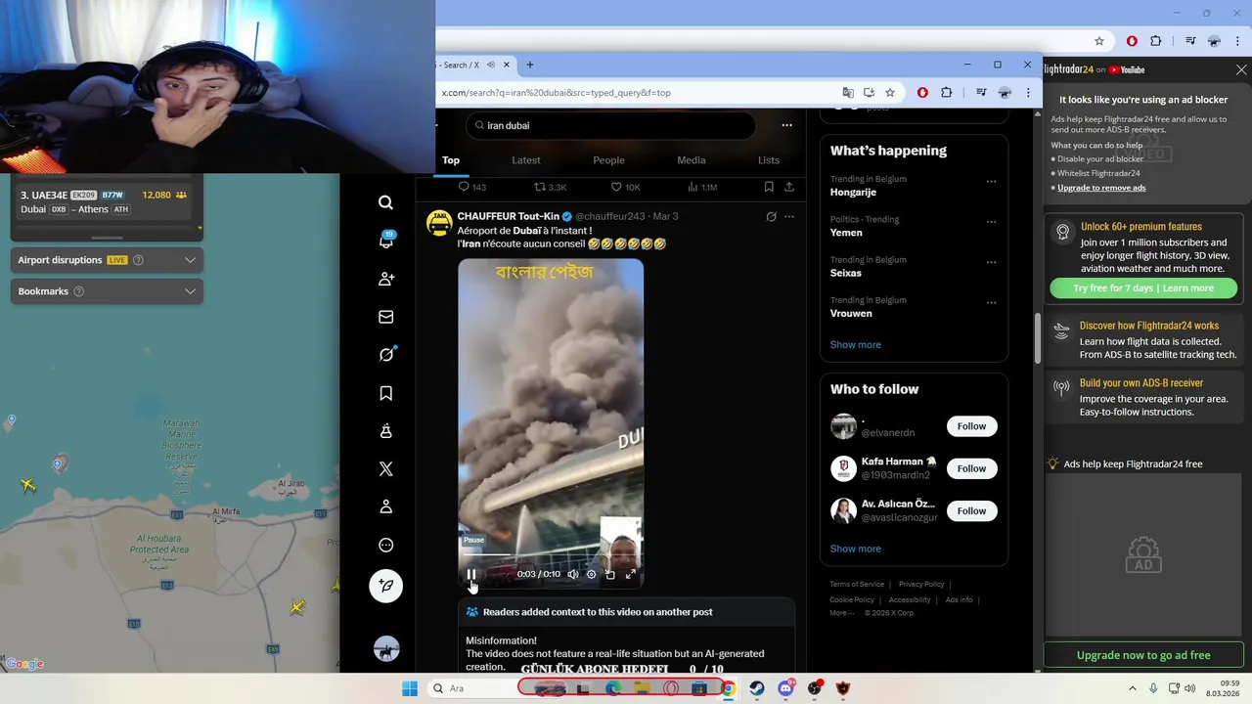The width and height of the screenshot is (1252, 704).
Task: Open the Hongarije trending topic
Action: click(853, 192)
